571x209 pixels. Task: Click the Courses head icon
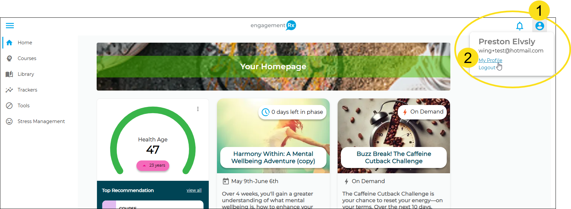tap(9, 58)
